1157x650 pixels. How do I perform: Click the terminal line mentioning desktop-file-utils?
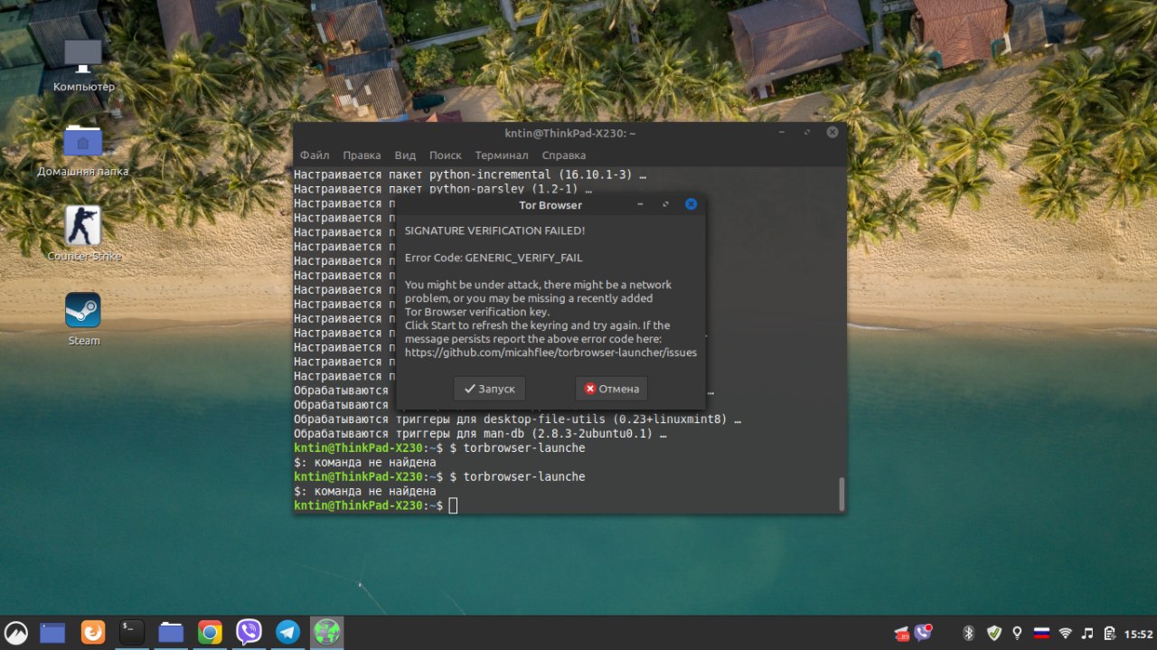tap(517, 419)
